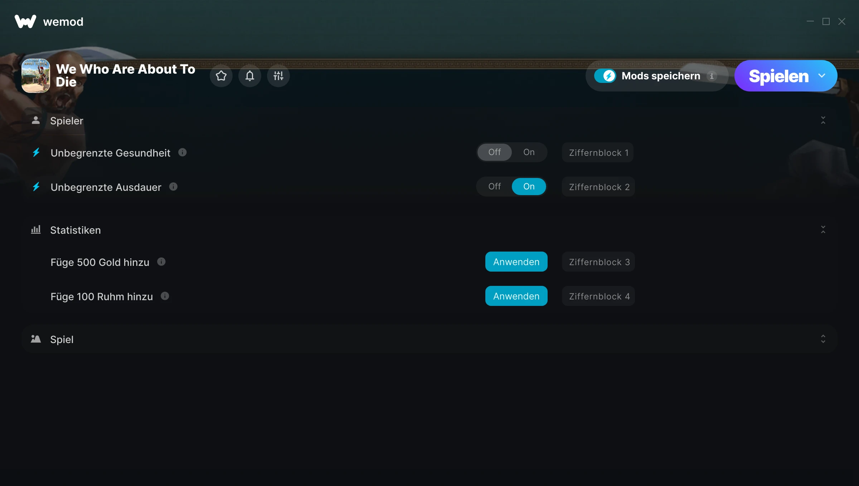Open the Spielen dropdown arrow
The width and height of the screenshot is (859, 486).
(x=822, y=76)
